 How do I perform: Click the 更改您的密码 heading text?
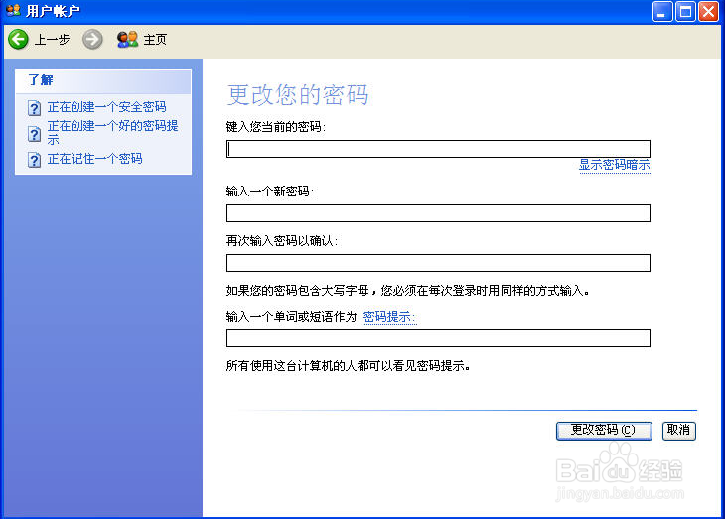click(298, 95)
